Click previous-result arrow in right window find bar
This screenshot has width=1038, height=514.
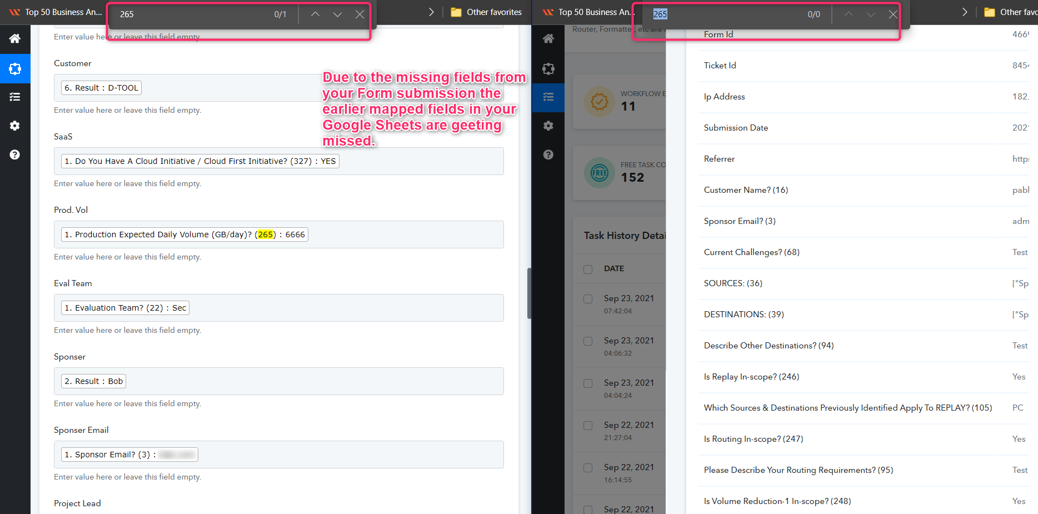coord(849,14)
